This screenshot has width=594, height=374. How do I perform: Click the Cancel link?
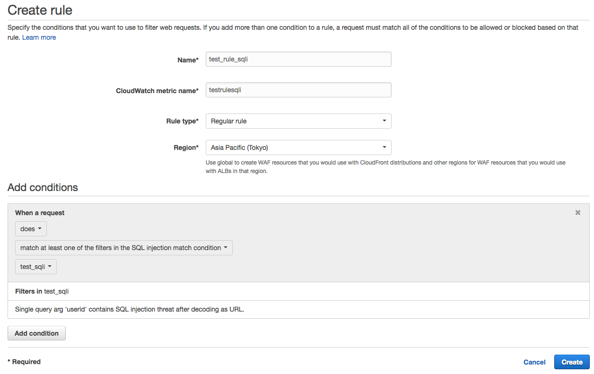tap(534, 362)
